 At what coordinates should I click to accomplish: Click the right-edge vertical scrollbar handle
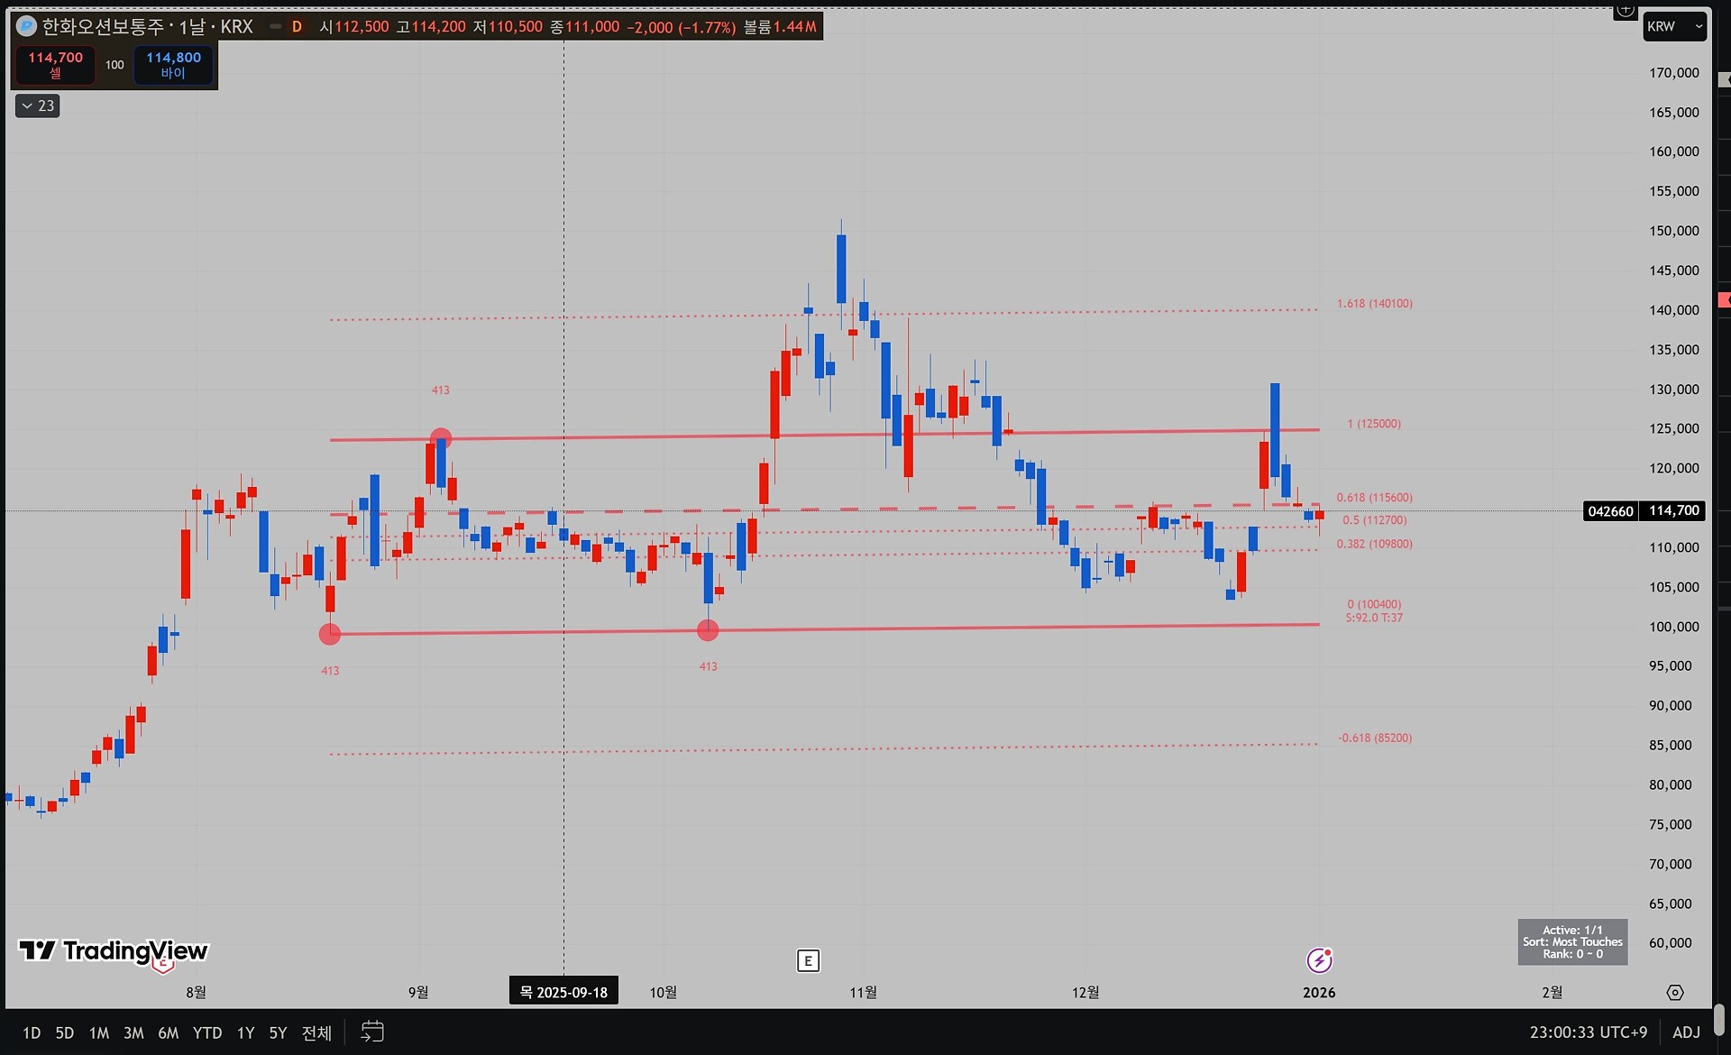click(1719, 1019)
